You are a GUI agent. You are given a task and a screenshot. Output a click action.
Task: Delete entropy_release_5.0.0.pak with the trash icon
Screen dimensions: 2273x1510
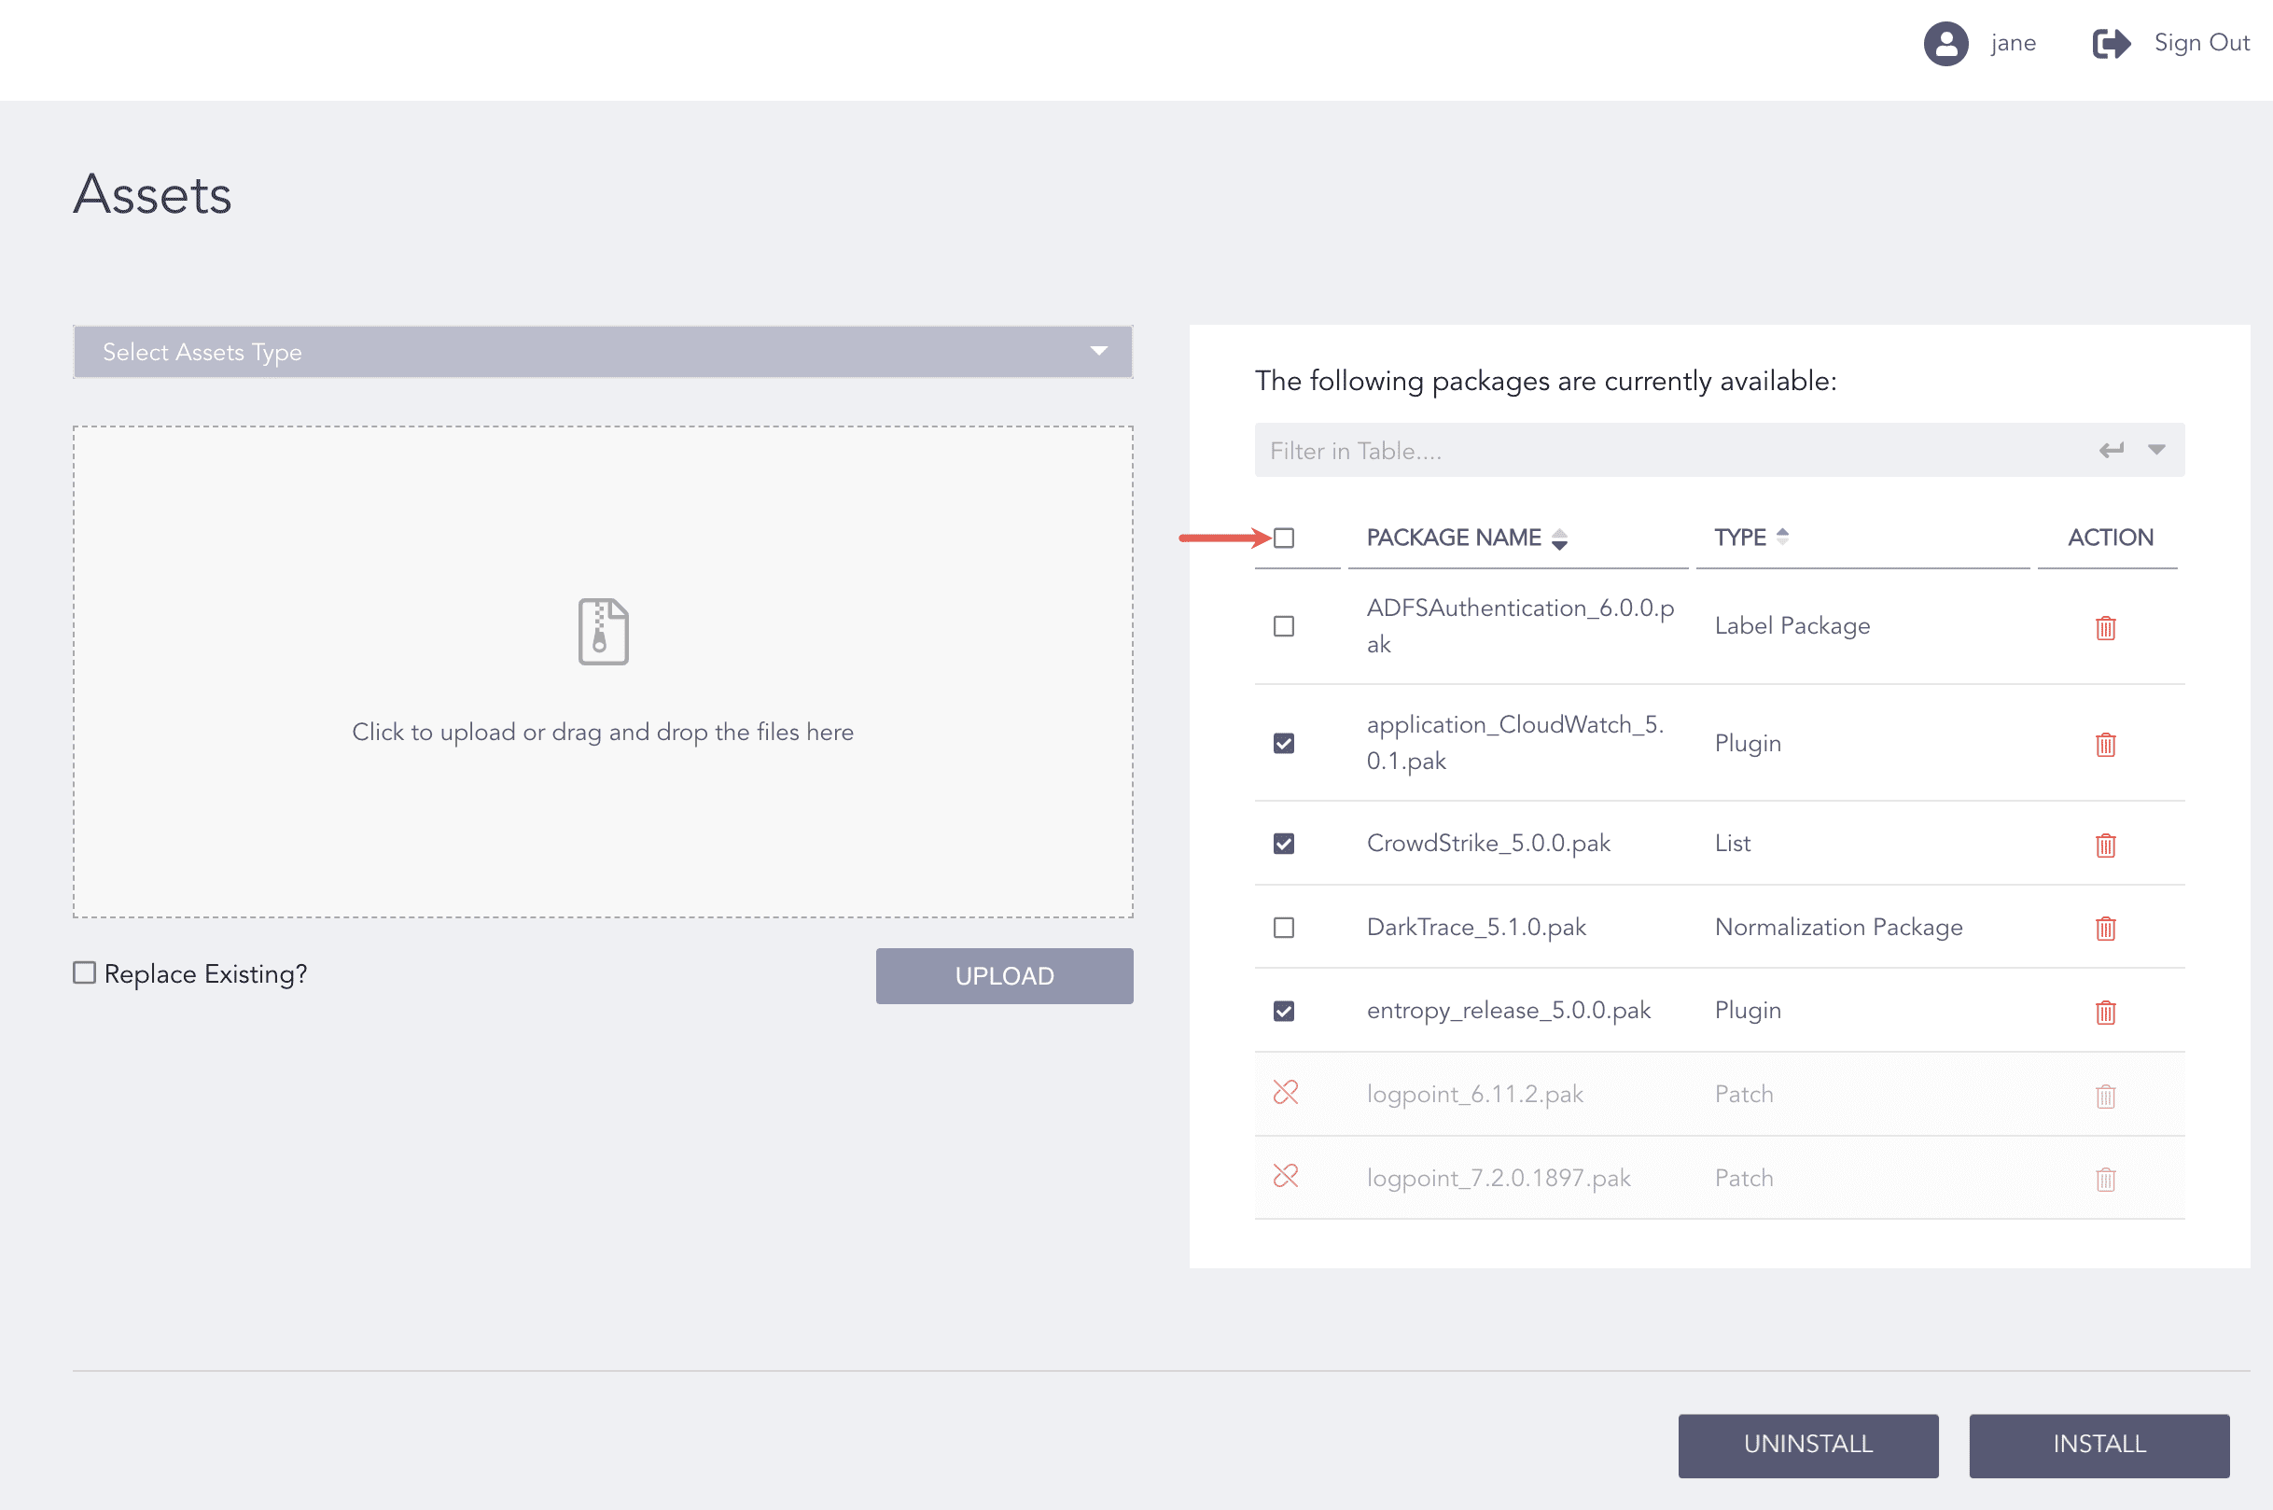point(2105,1013)
